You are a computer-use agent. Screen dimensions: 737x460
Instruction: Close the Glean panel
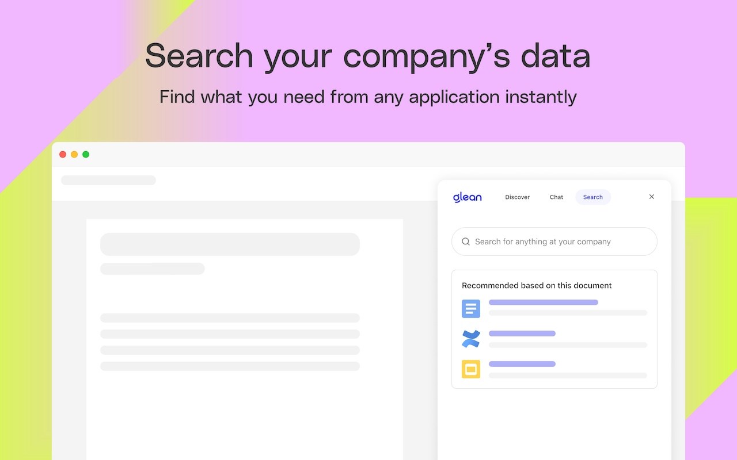652,197
